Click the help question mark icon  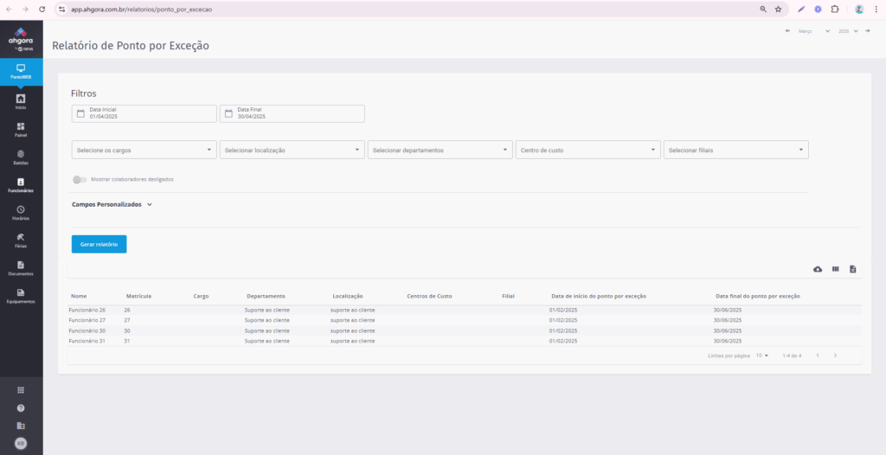click(21, 407)
